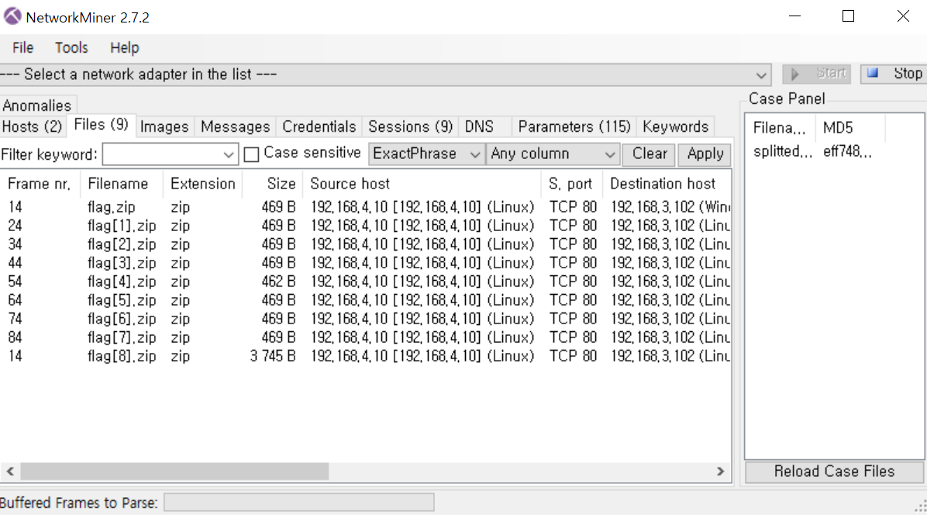Select the flag[2].zip file row
This screenshot has height=515, width=927.
pyautogui.click(x=366, y=244)
